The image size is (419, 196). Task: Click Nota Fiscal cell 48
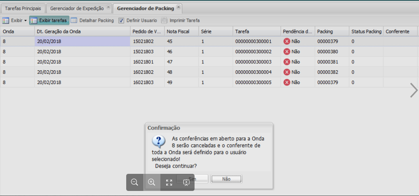(x=181, y=72)
